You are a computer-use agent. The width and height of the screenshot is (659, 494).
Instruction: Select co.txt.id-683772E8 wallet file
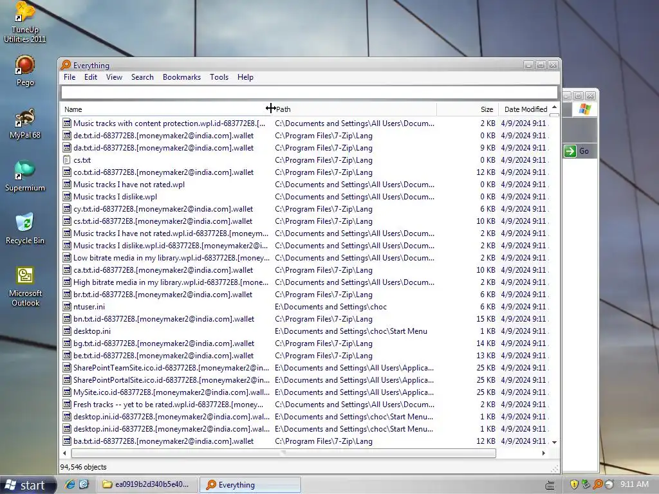click(163, 172)
